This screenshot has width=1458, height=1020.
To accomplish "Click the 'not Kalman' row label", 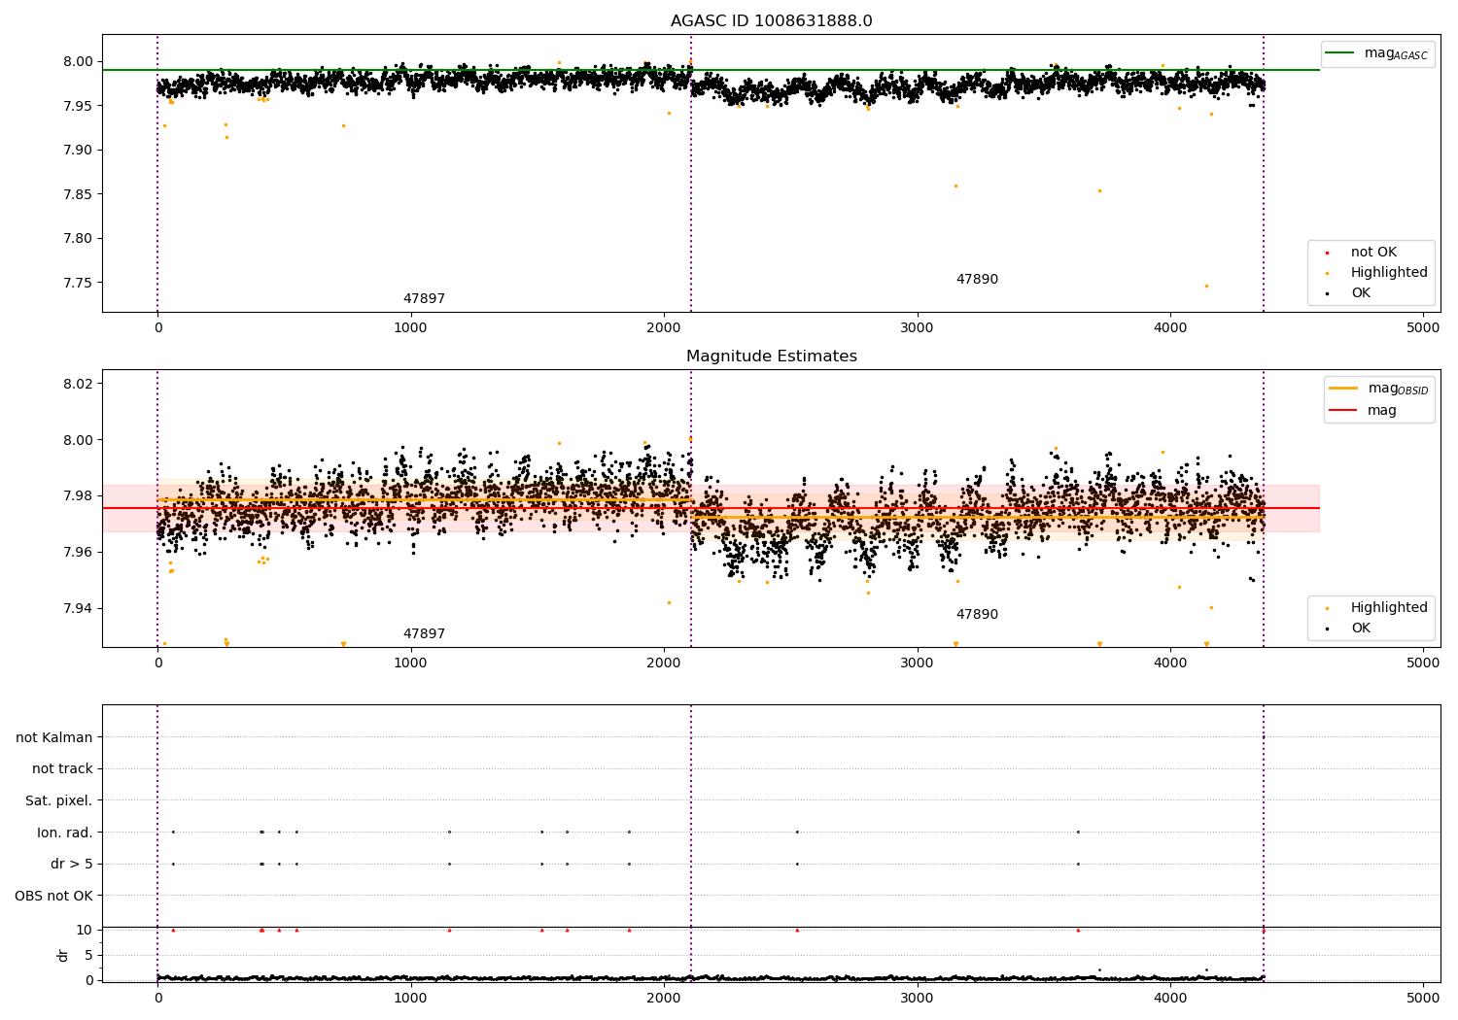I will pyautogui.click(x=54, y=737).
